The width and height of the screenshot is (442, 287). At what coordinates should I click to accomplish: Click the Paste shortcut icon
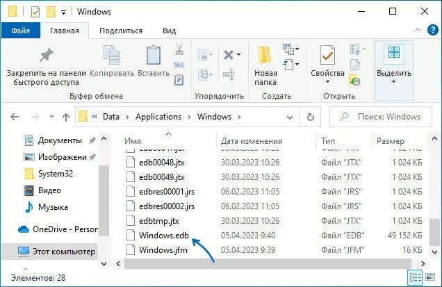pos(179,80)
